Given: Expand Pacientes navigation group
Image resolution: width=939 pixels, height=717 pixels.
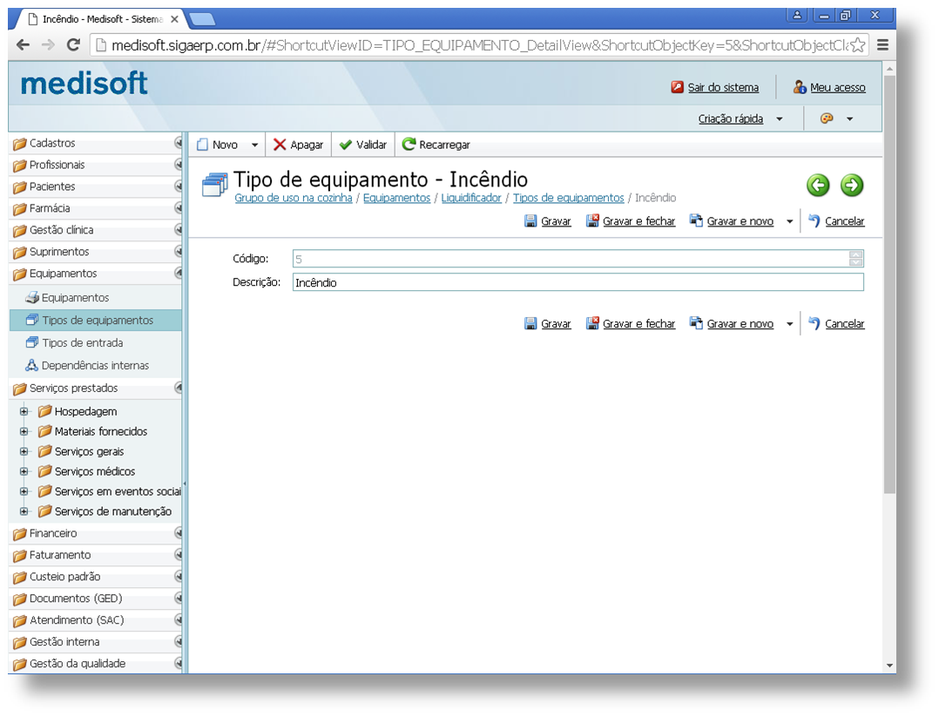Looking at the screenshot, I should [x=96, y=186].
